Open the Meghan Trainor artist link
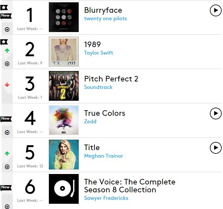Screen dimensions: 223x209 (x=104, y=156)
